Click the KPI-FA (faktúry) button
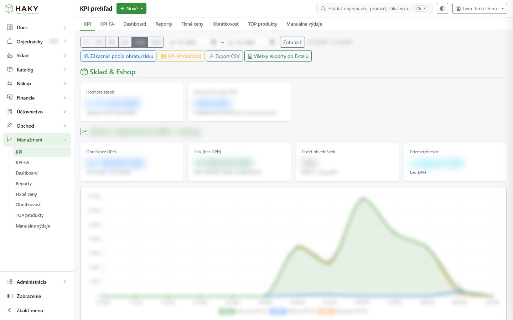The width and height of the screenshot is (513, 320). (x=181, y=56)
